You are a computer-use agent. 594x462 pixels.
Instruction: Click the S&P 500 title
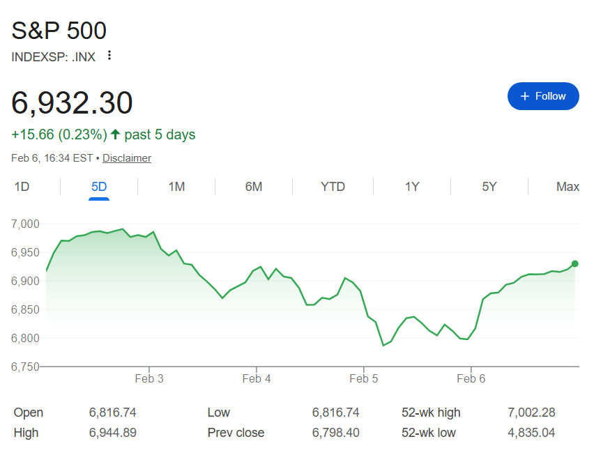[59, 31]
